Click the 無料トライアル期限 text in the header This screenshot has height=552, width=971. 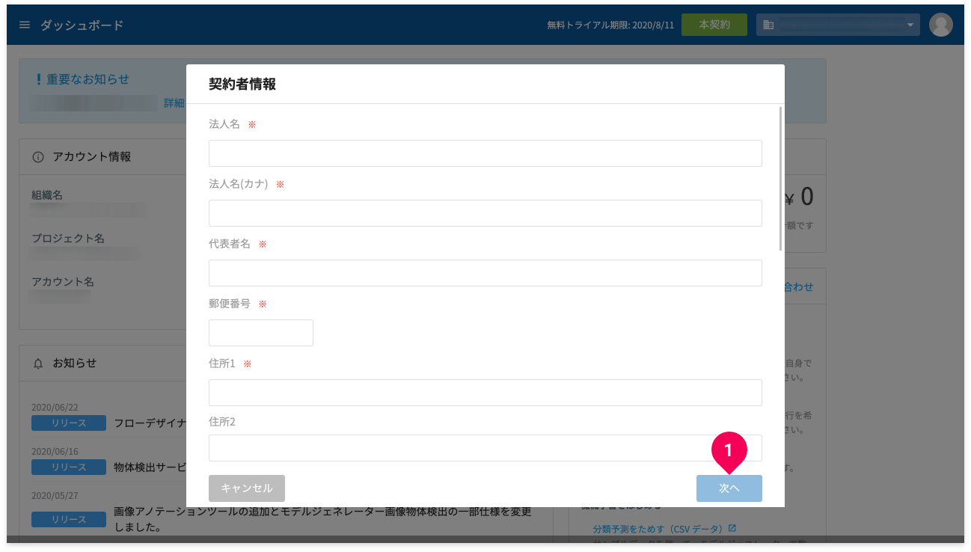[x=610, y=25]
